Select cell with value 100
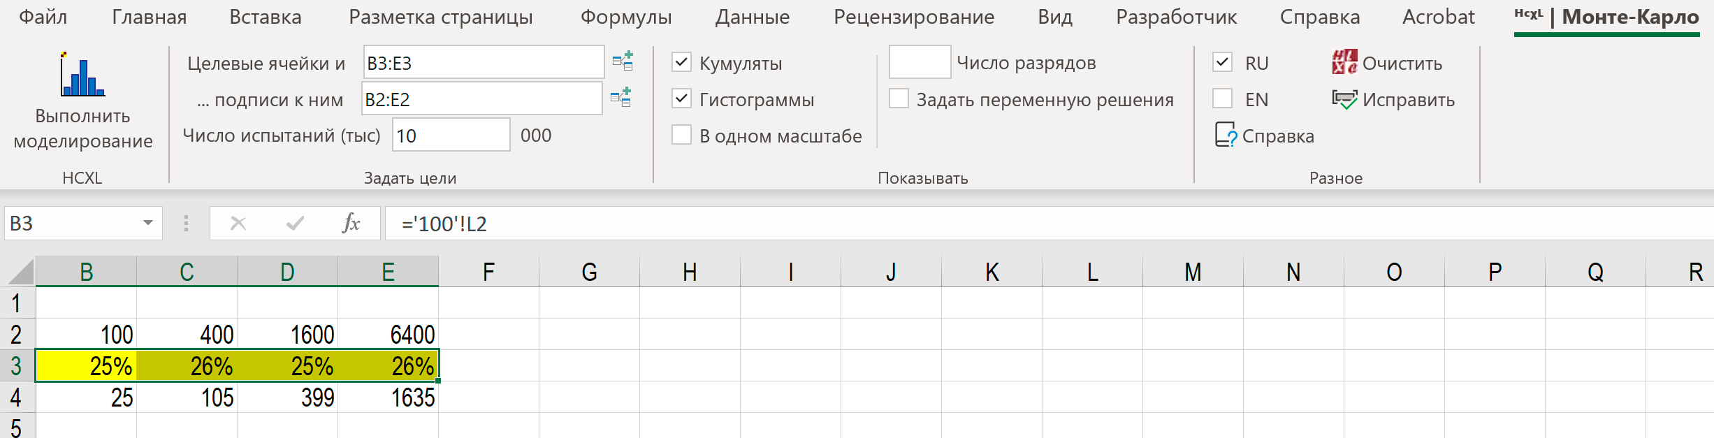 click(86, 335)
